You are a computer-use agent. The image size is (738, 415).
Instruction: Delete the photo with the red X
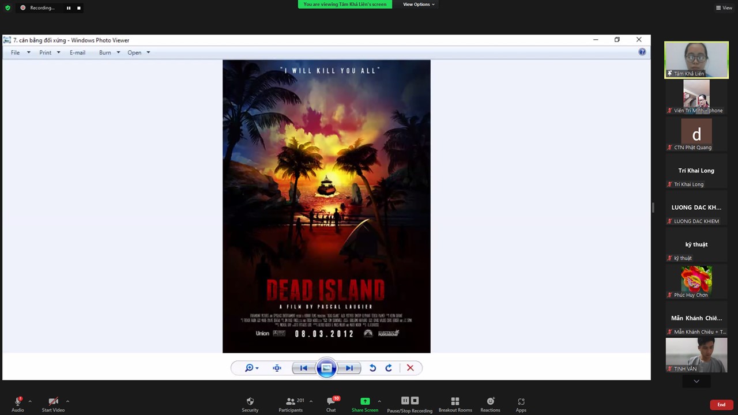[x=411, y=368]
